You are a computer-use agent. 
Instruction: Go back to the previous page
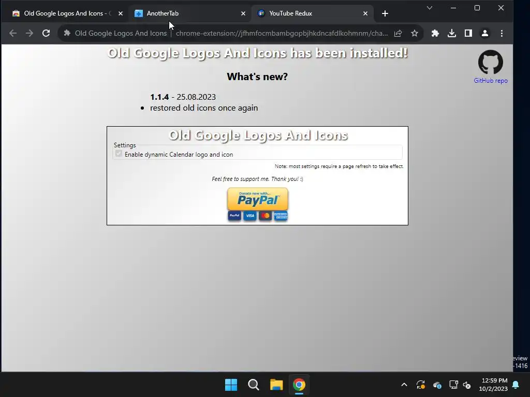[13, 33]
